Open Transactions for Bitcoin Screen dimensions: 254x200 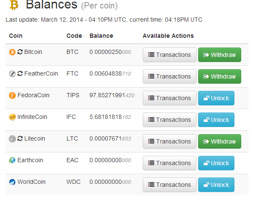tap(170, 55)
